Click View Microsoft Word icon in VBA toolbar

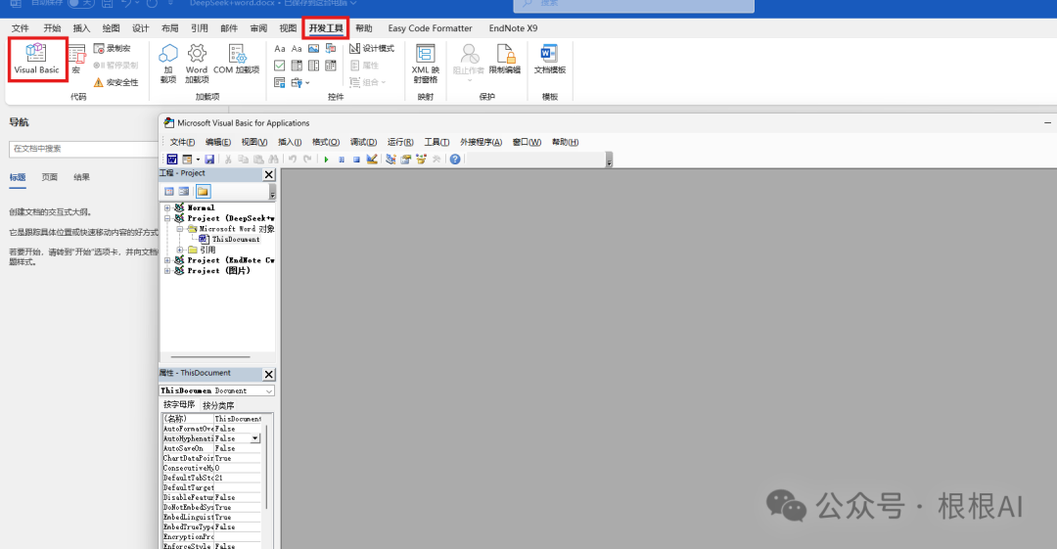pos(172,160)
